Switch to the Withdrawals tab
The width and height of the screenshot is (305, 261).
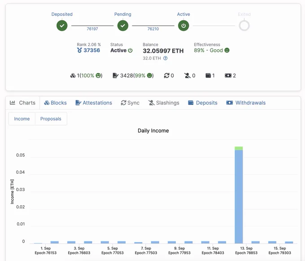pyautogui.click(x=246, y=103)
